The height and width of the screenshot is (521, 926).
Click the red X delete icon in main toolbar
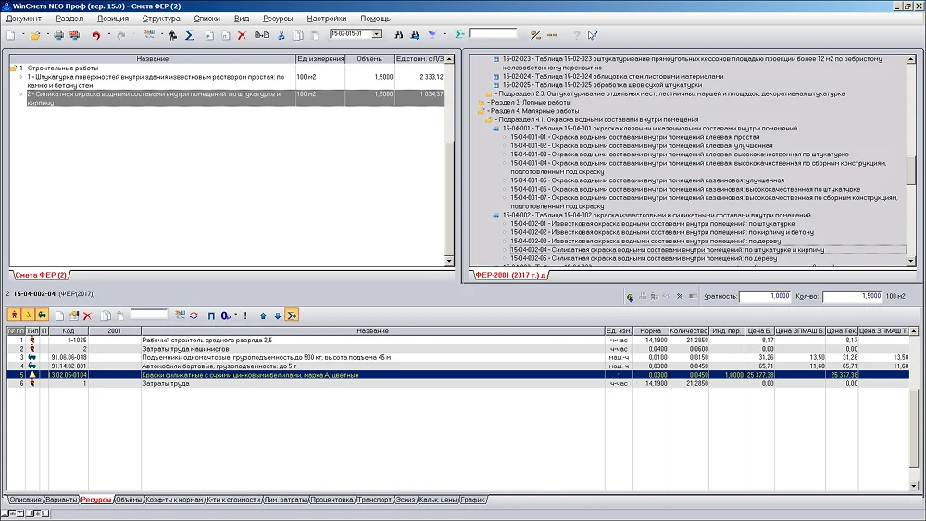coord(242,35)
